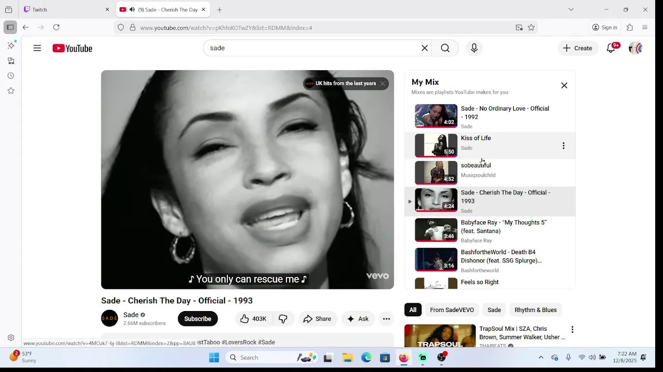Screen dimensions: 663x372
Task: Open sidebar AI chatbot sparkle icon
Action: point(11,45)
